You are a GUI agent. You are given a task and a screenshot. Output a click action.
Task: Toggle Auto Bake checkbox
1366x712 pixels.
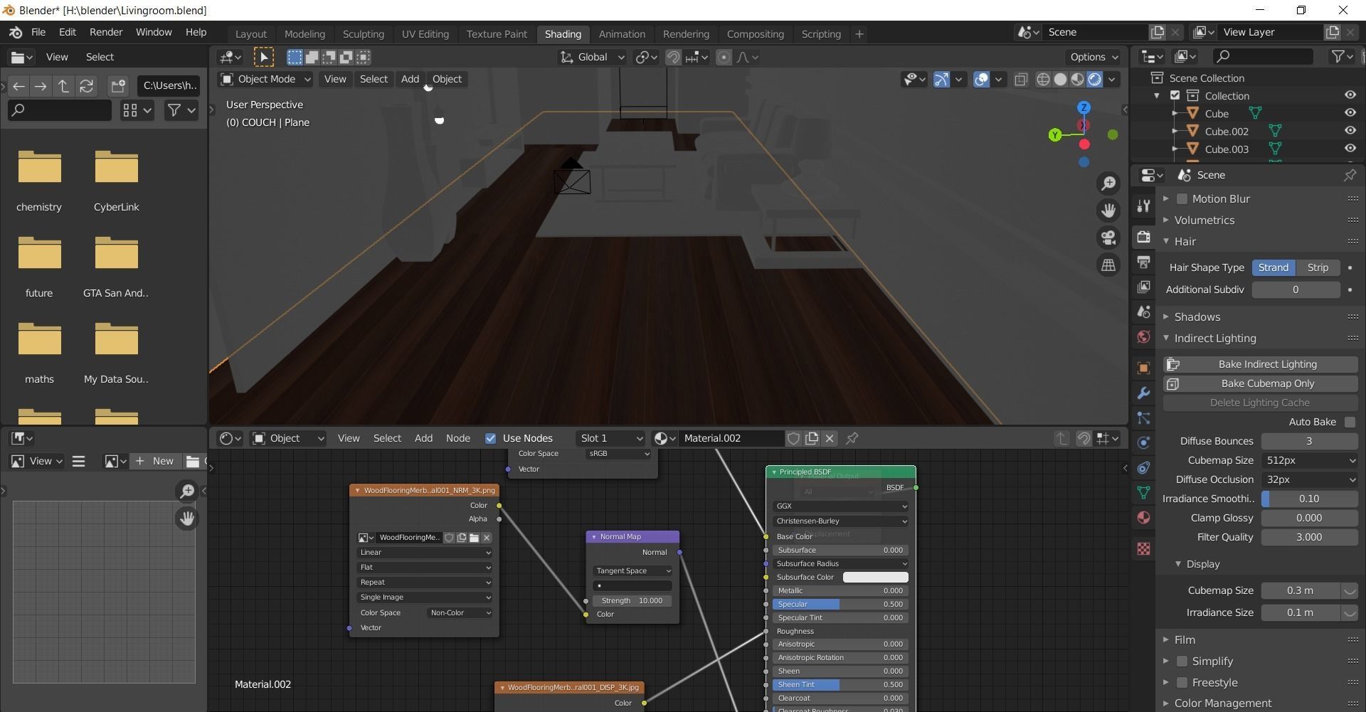click(1350, 422)
